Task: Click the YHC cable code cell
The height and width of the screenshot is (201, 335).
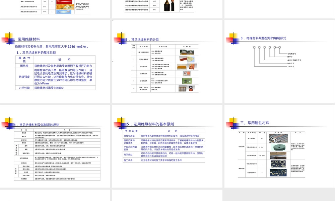Action: (154, 10)
